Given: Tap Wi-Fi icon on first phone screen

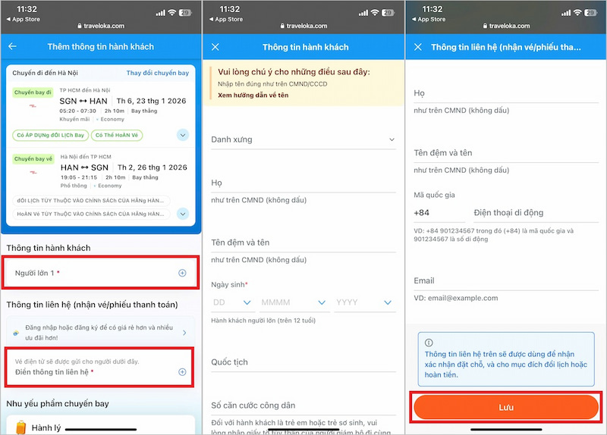Looking at the screenshot, I should [172, 13].
